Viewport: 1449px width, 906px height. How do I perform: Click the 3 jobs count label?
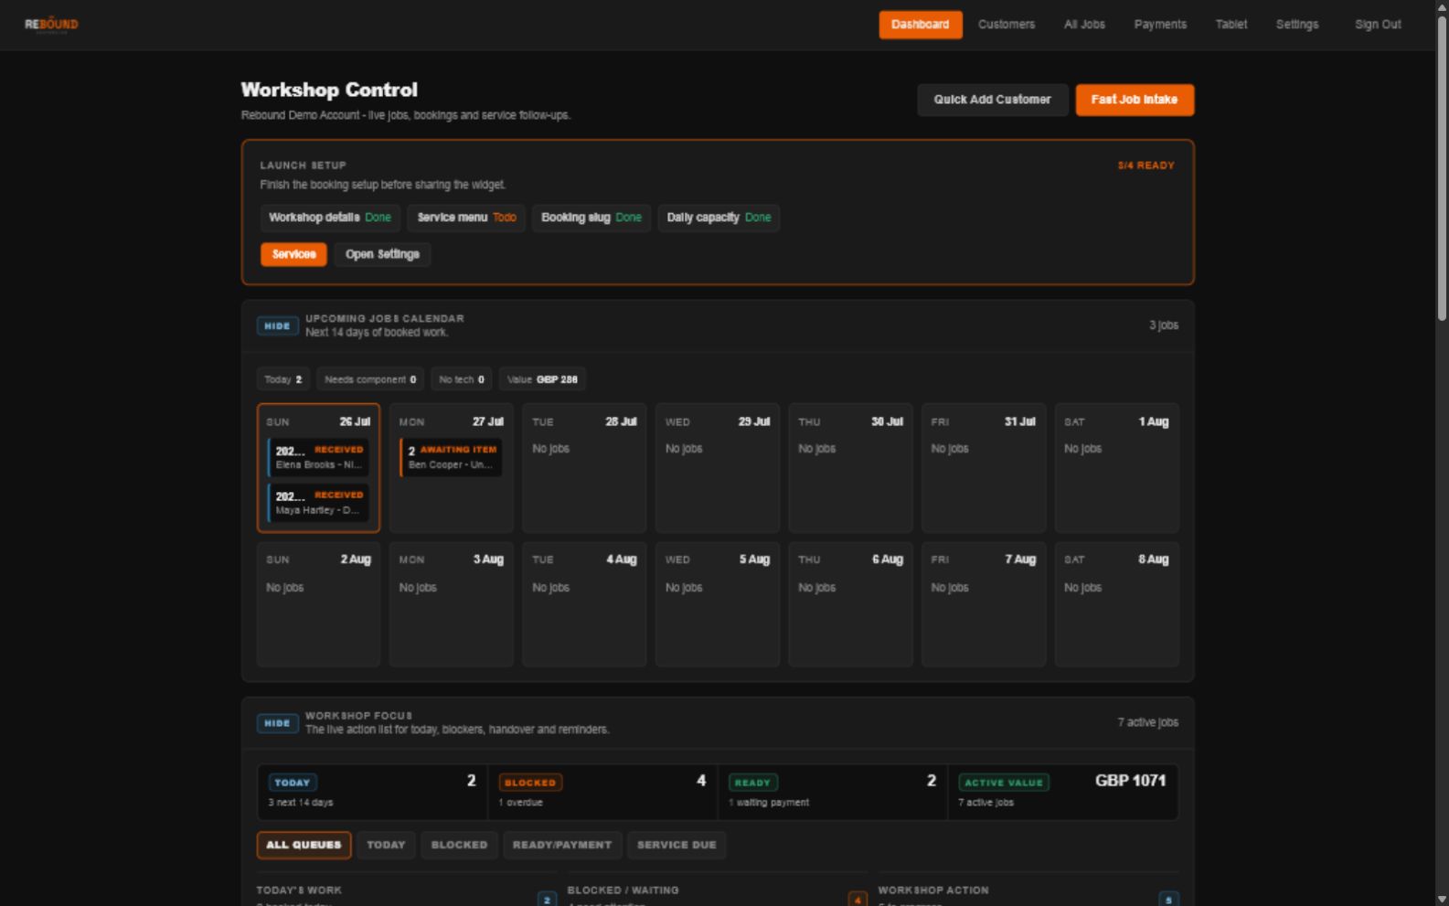click(1164, 325)
